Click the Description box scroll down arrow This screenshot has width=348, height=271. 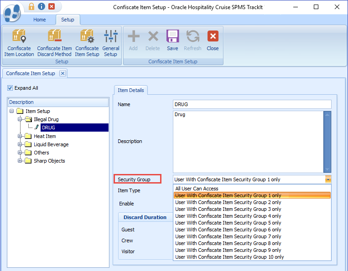click(327, 169)
